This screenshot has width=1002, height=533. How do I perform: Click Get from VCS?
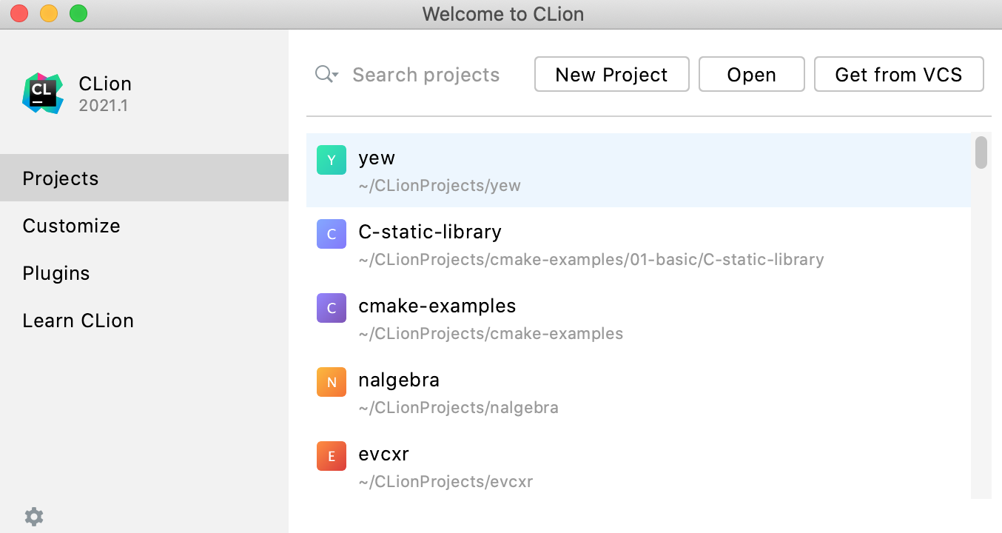coord(898,74)
